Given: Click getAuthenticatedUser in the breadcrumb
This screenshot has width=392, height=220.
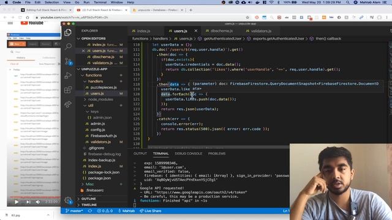Looking at the screenshot, I should coord(222,38).
